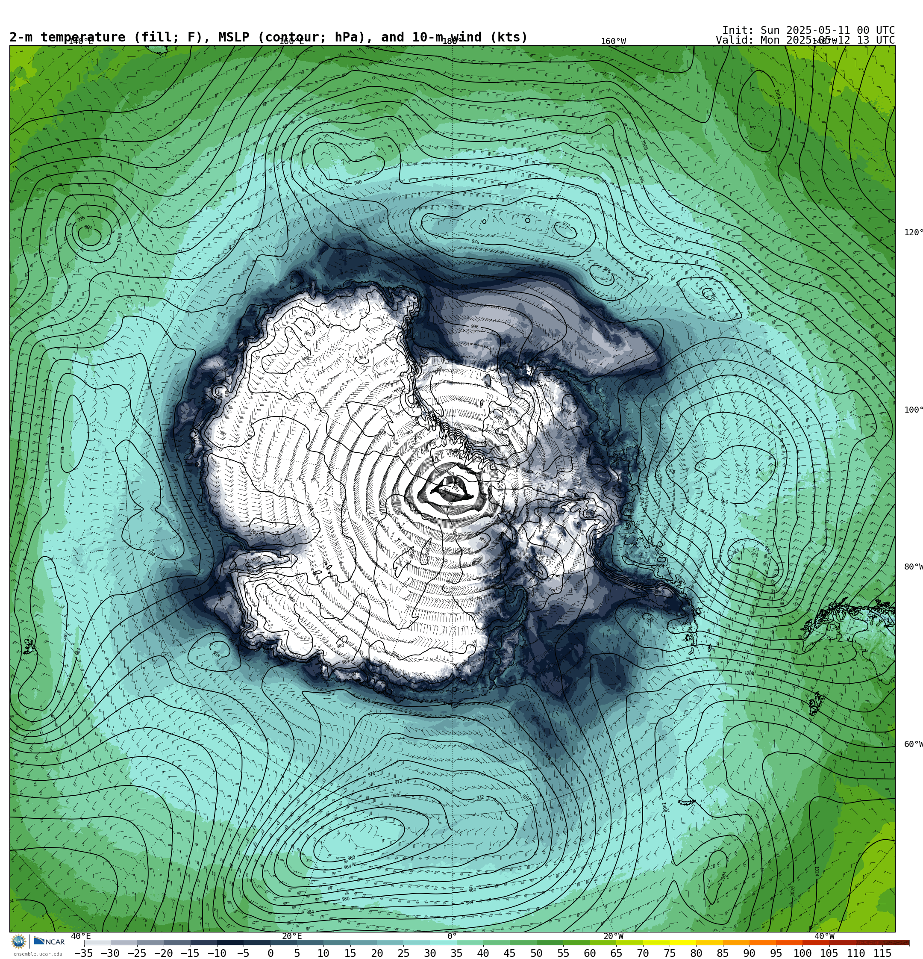Click the '60' colorbar tick label
This screenshot has height=959, width=923.
tap(590, 953)
